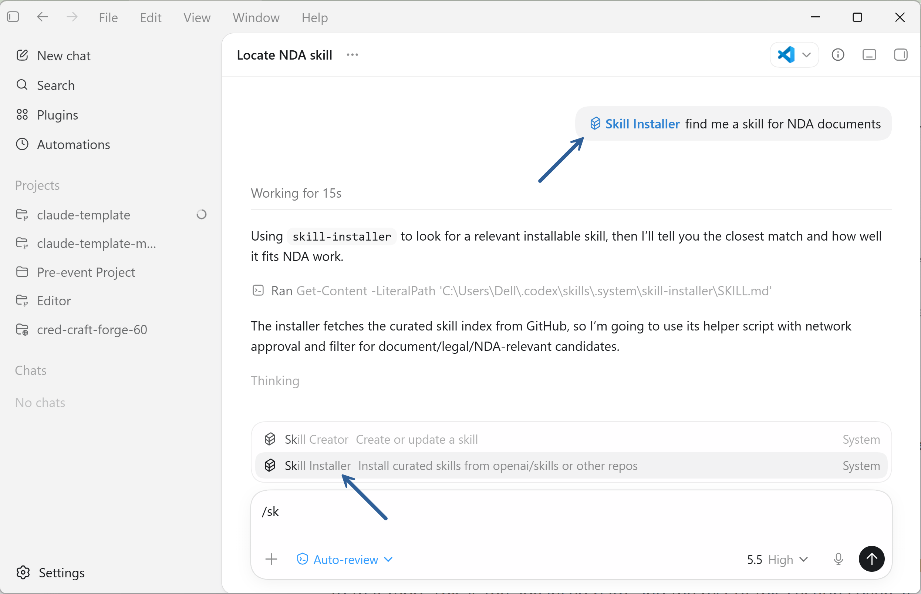Image resolution: width=921 pixels, height=594 pixels.
Task: Go forward with the right arrow
Action: pyautogui.click(x=72, y=17)
